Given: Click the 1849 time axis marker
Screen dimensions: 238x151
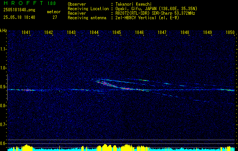Looking at the screenshot, I should (207, 32).
